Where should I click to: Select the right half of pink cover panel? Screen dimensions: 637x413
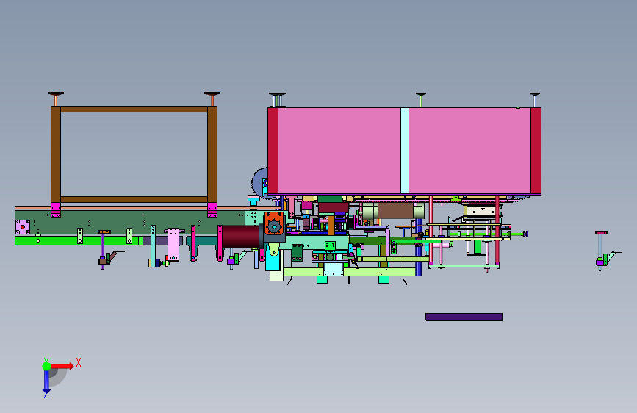(469, 151)
